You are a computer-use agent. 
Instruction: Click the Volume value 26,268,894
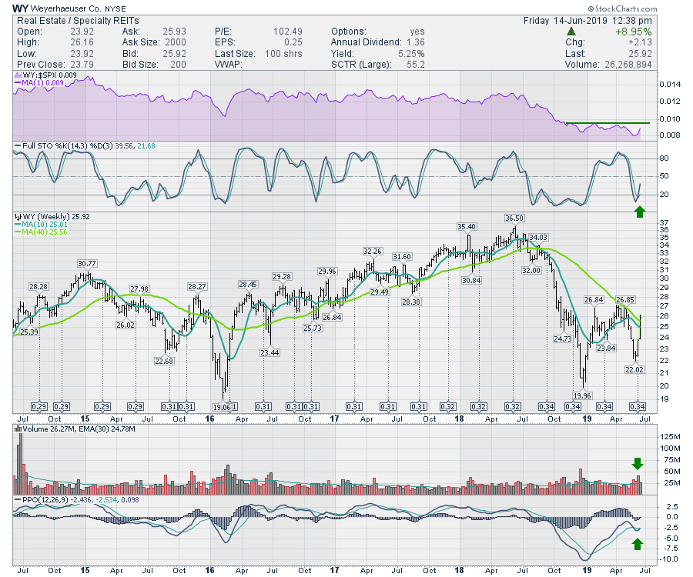pyautogui.click(x=628, y=65)
